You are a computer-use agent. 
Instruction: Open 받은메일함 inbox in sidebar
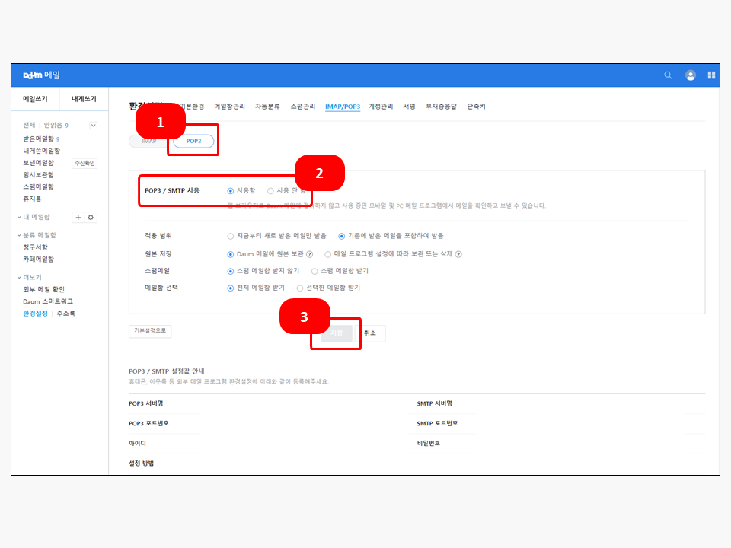pyautogui.click(x=38, y=139)
